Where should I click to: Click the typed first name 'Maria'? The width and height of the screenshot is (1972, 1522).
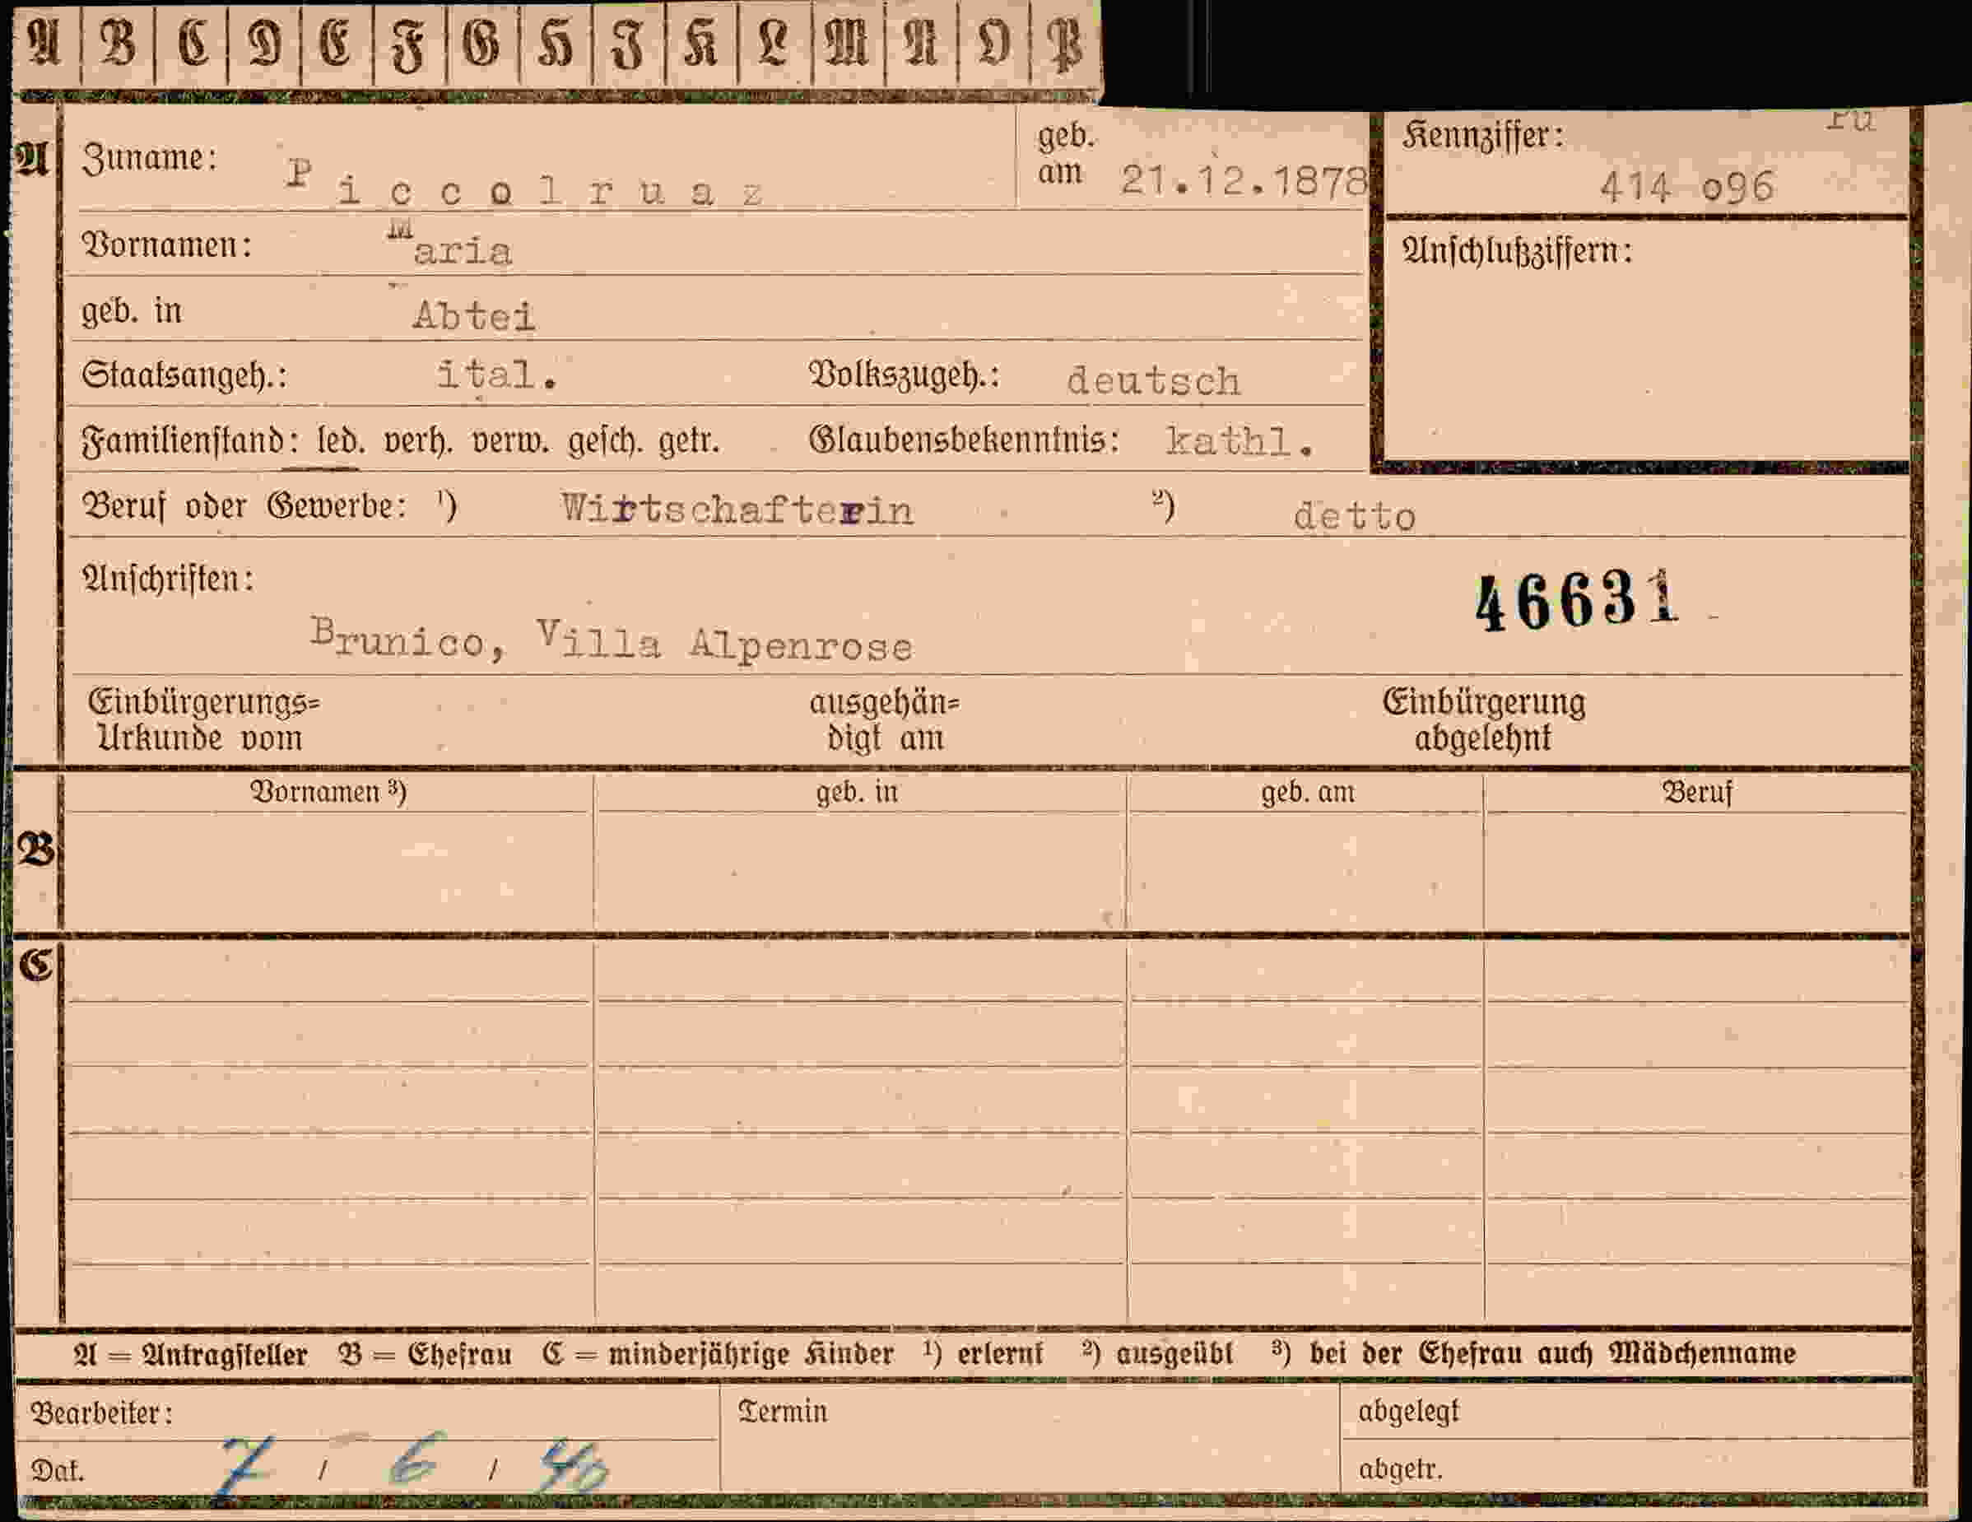[449, 244]
